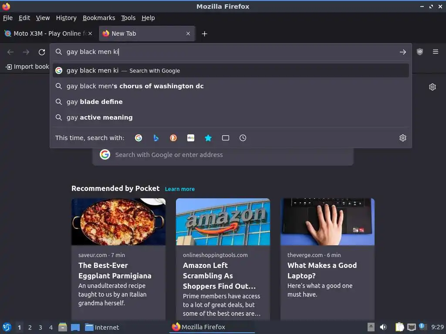This screenshot has width=446, height=334.
Task: Reload the page with the refresh icon
Action: tap(42, 52)
